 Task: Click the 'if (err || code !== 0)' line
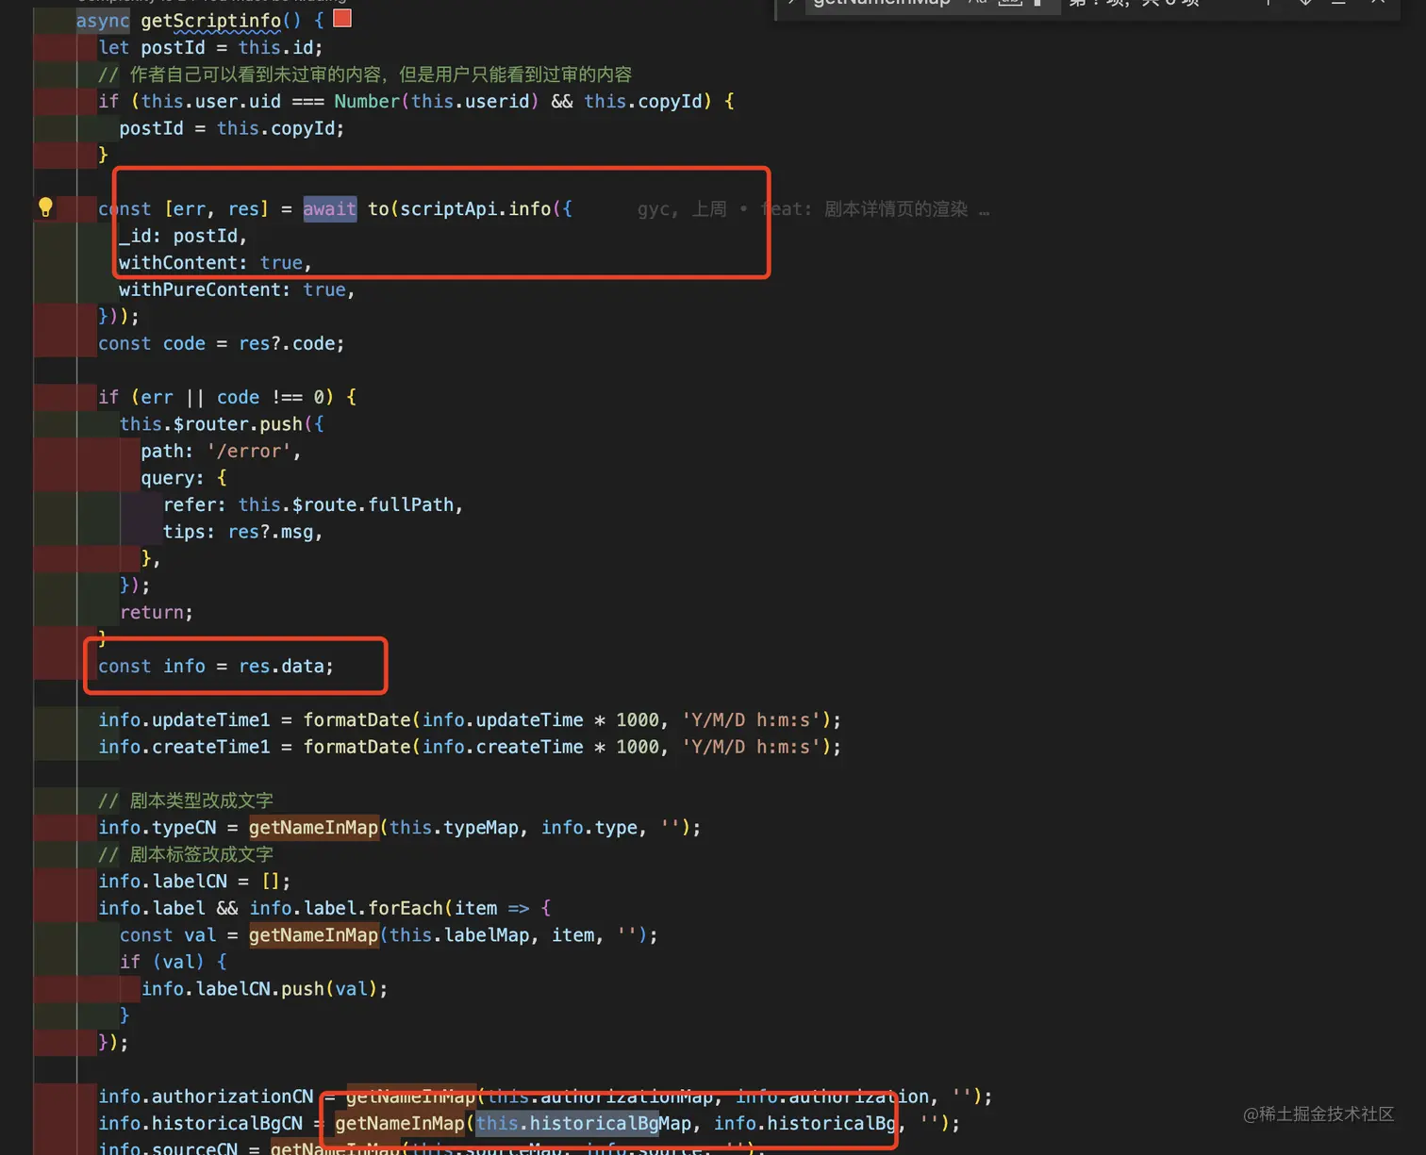227,397
